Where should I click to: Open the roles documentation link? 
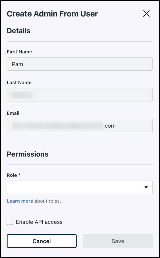point(20,201)
